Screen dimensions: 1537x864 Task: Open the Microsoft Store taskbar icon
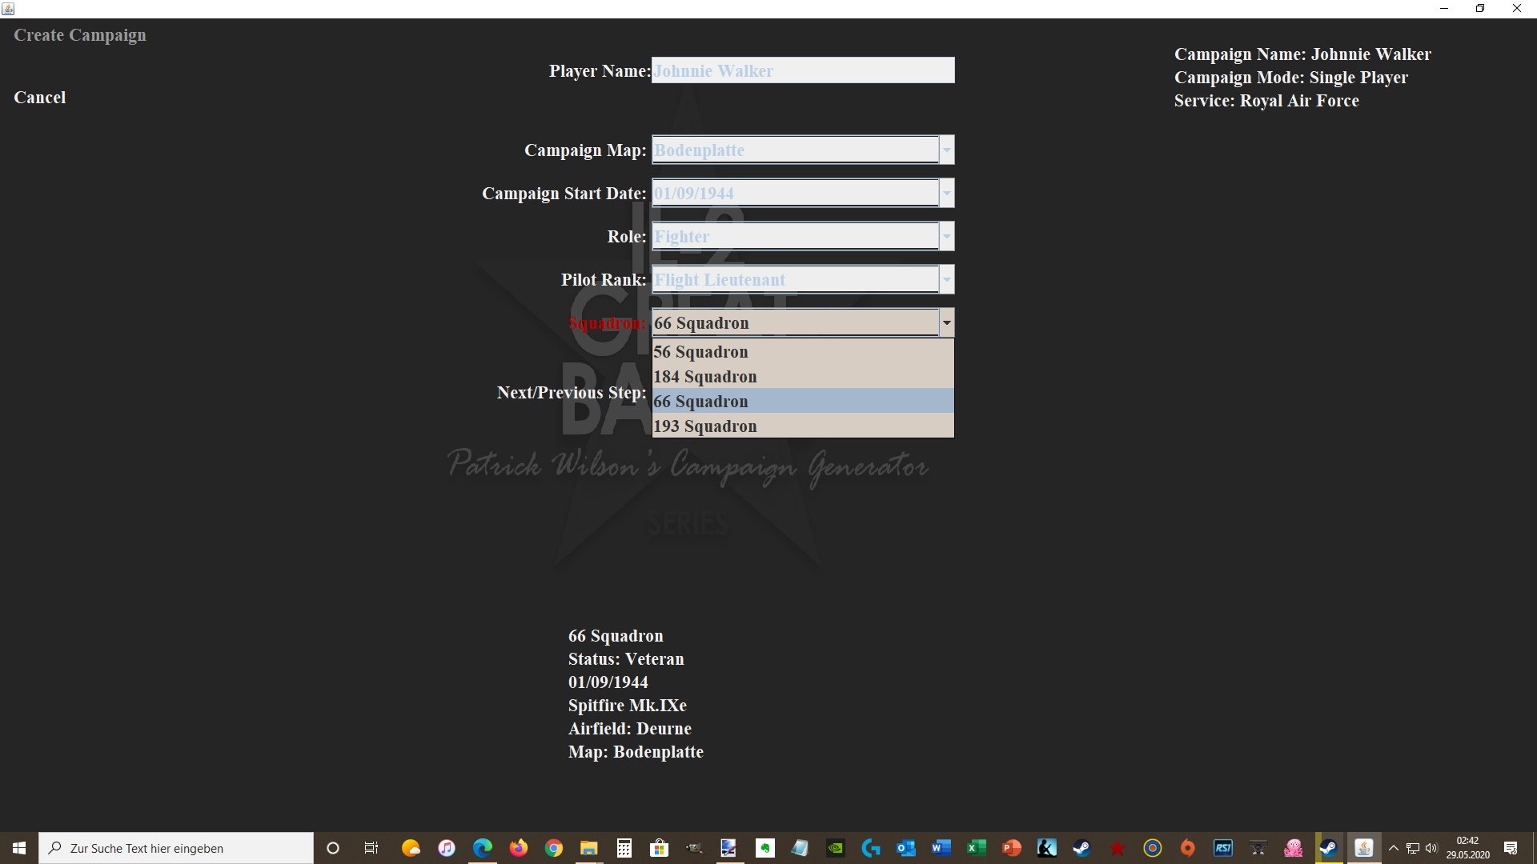click(660, 848)
